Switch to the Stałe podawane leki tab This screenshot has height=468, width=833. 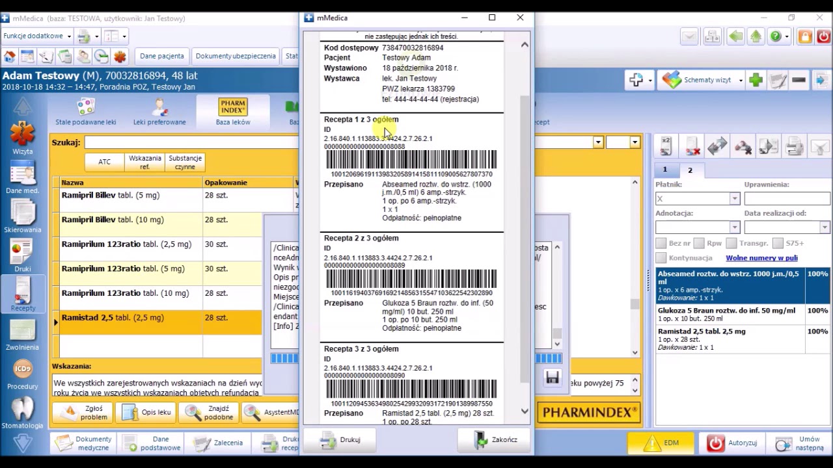pyautogui.click(x=86, y=112)
